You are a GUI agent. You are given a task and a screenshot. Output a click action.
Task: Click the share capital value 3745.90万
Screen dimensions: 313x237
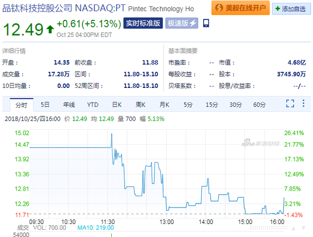coord(292,74)
